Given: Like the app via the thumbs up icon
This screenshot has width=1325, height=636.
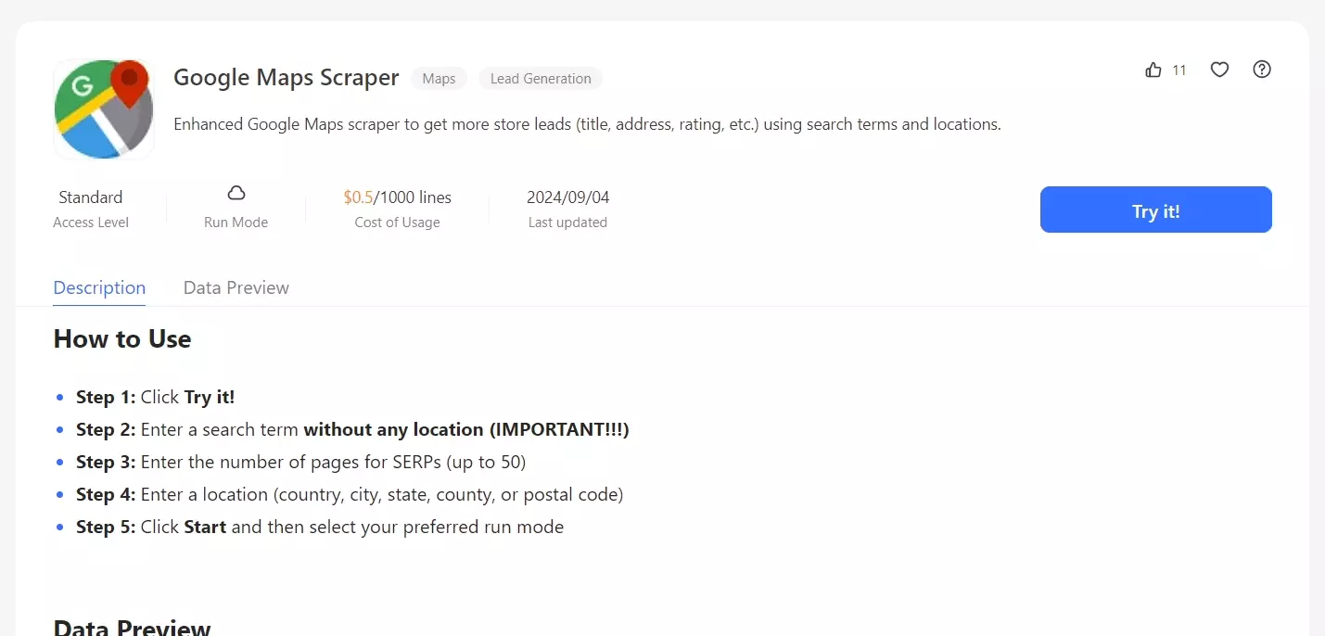Looking at the screenshot, I should tap(1153, 69).
